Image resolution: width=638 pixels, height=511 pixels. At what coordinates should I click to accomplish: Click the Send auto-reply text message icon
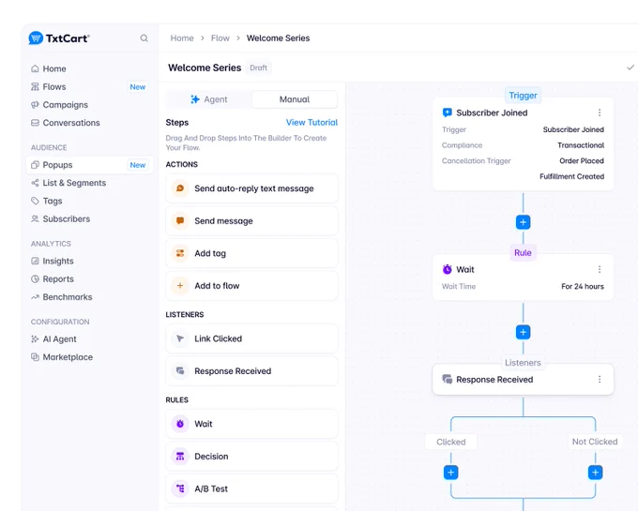click(180, 188)
